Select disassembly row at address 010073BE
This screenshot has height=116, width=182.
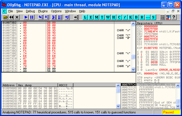click(66, 53)
